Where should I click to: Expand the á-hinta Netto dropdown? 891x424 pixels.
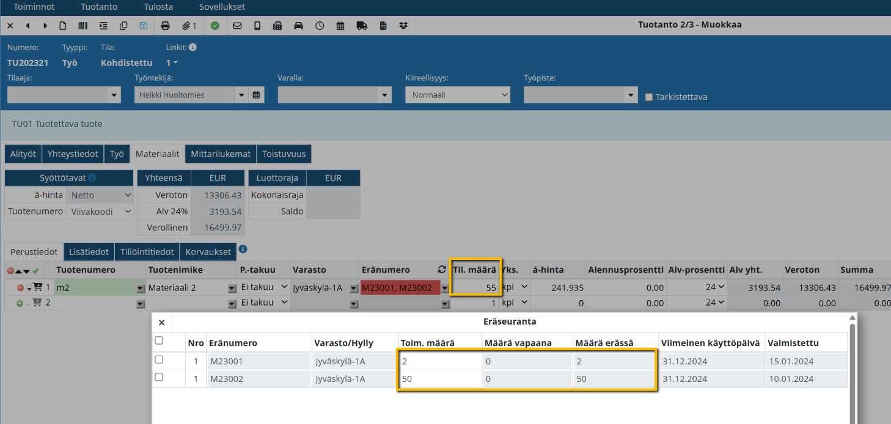(x=99, y=195)
